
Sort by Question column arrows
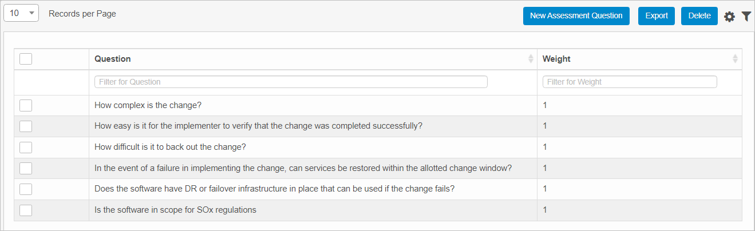pyautogui.click(x=531, y=59)
